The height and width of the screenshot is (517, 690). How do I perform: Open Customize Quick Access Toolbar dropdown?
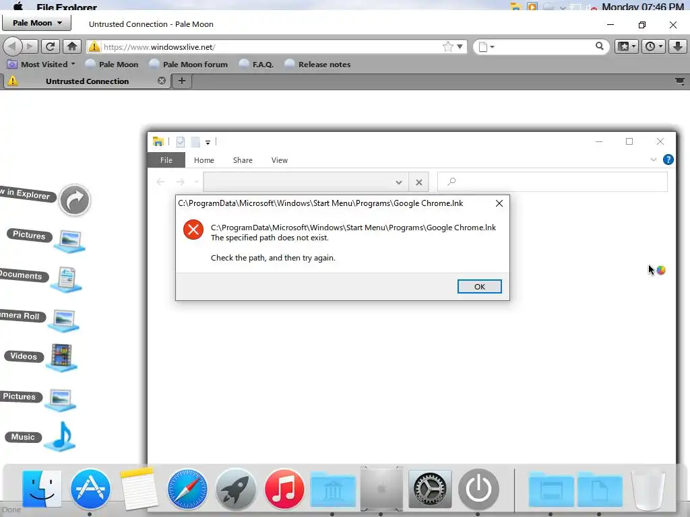point(208,142)
